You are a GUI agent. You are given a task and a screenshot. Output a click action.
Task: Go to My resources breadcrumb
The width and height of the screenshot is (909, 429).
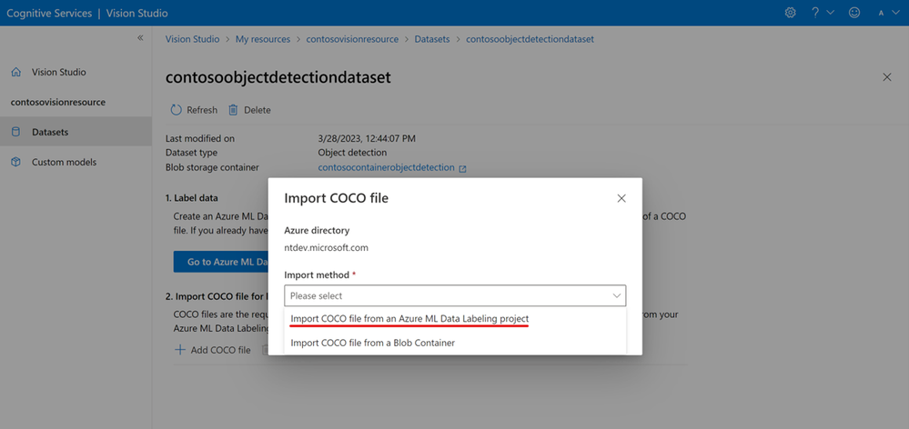pos(263,39)
